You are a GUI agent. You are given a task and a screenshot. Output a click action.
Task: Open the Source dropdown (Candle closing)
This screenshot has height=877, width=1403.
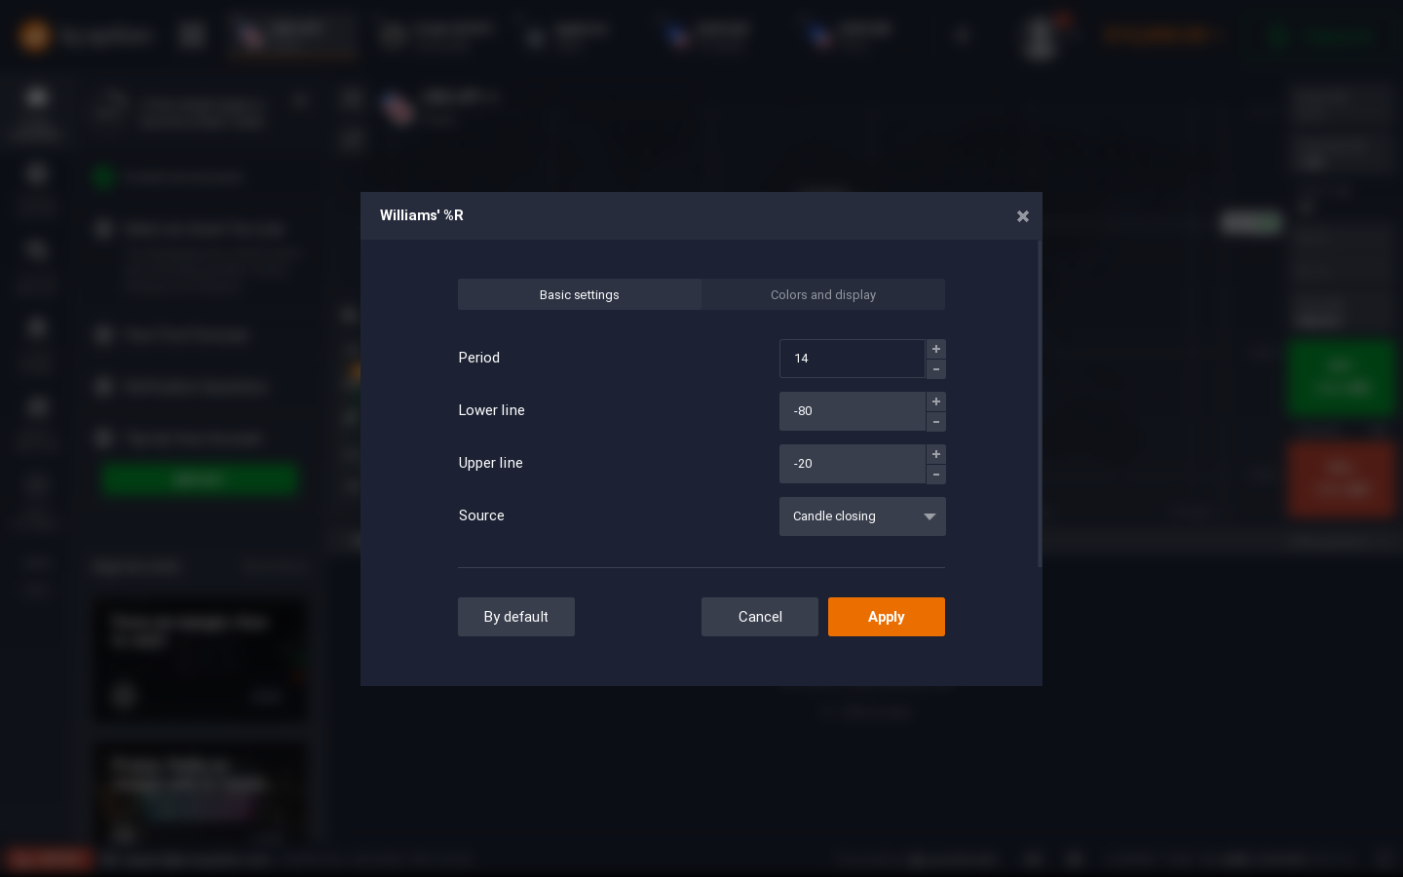pyautogui.click(x=862, y=516)
